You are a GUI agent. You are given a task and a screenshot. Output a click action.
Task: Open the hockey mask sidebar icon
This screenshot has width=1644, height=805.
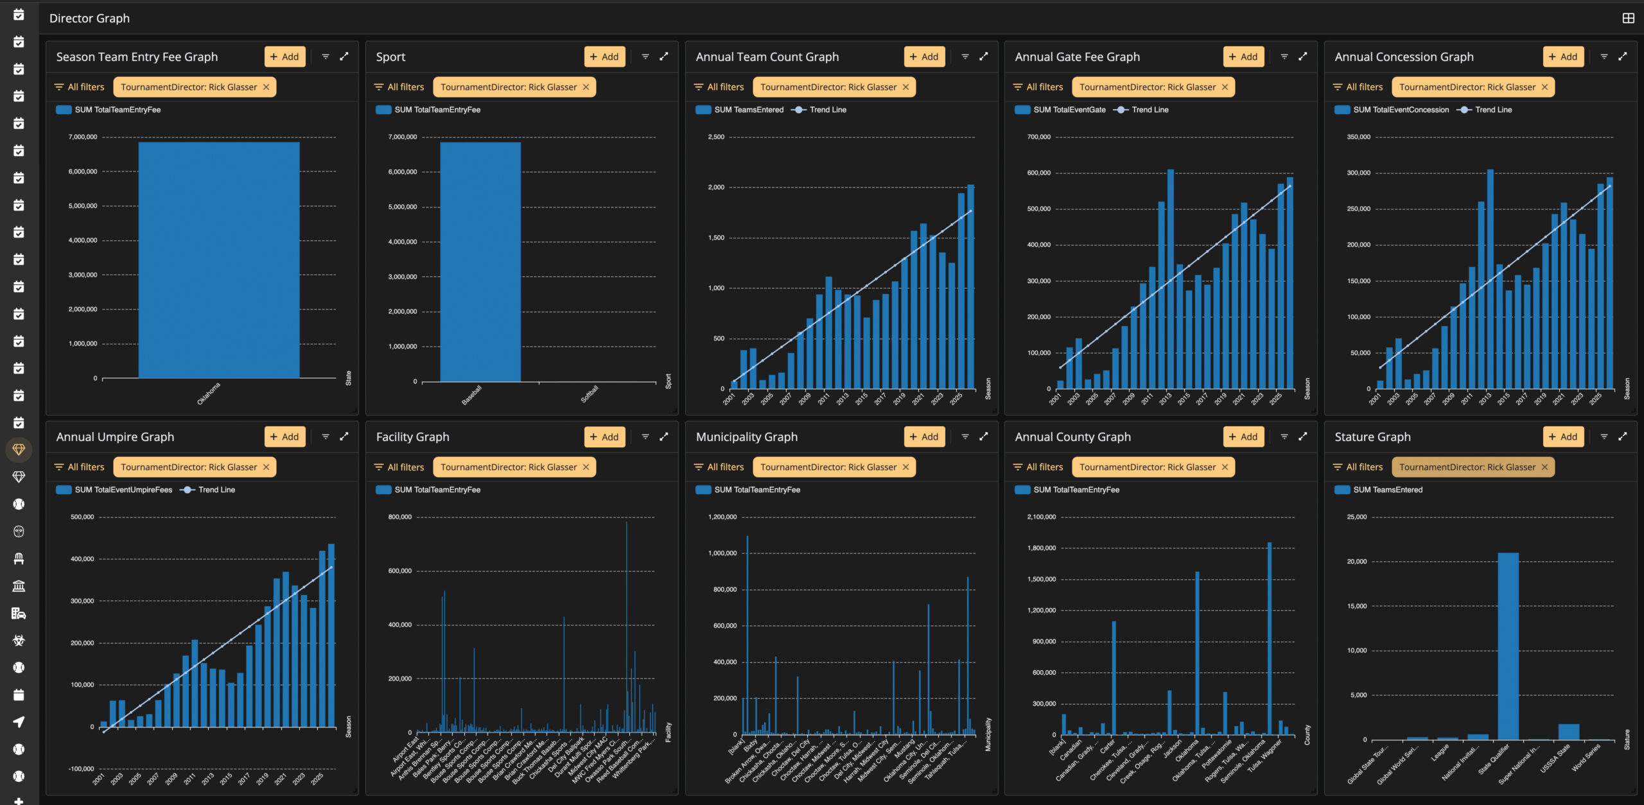[19, 531]
